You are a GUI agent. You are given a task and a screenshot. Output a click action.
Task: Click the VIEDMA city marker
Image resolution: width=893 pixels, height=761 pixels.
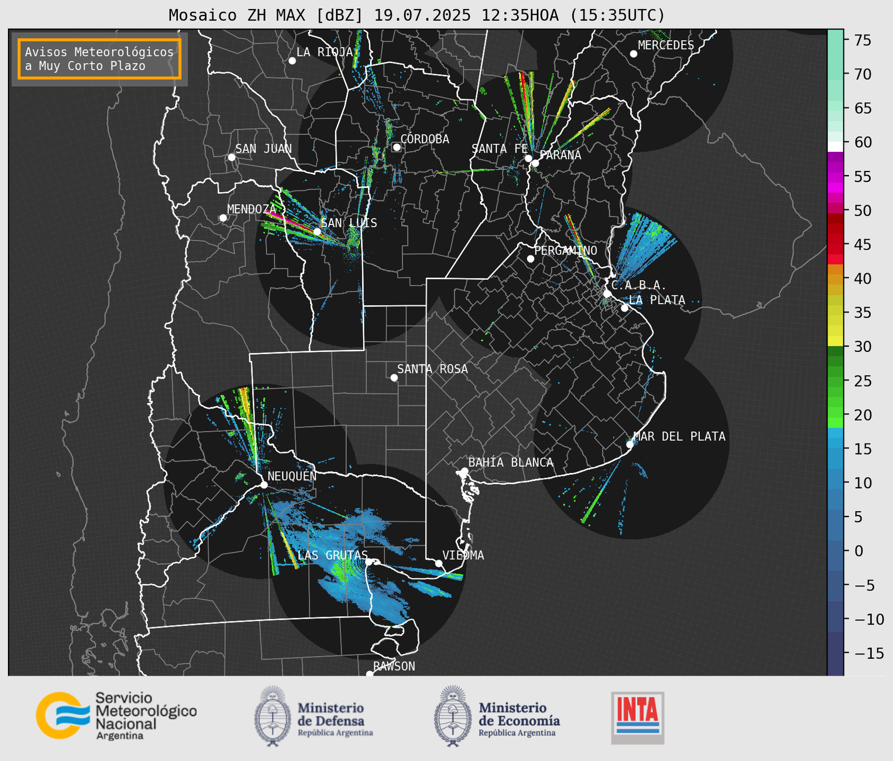click(x=438, y=563)
